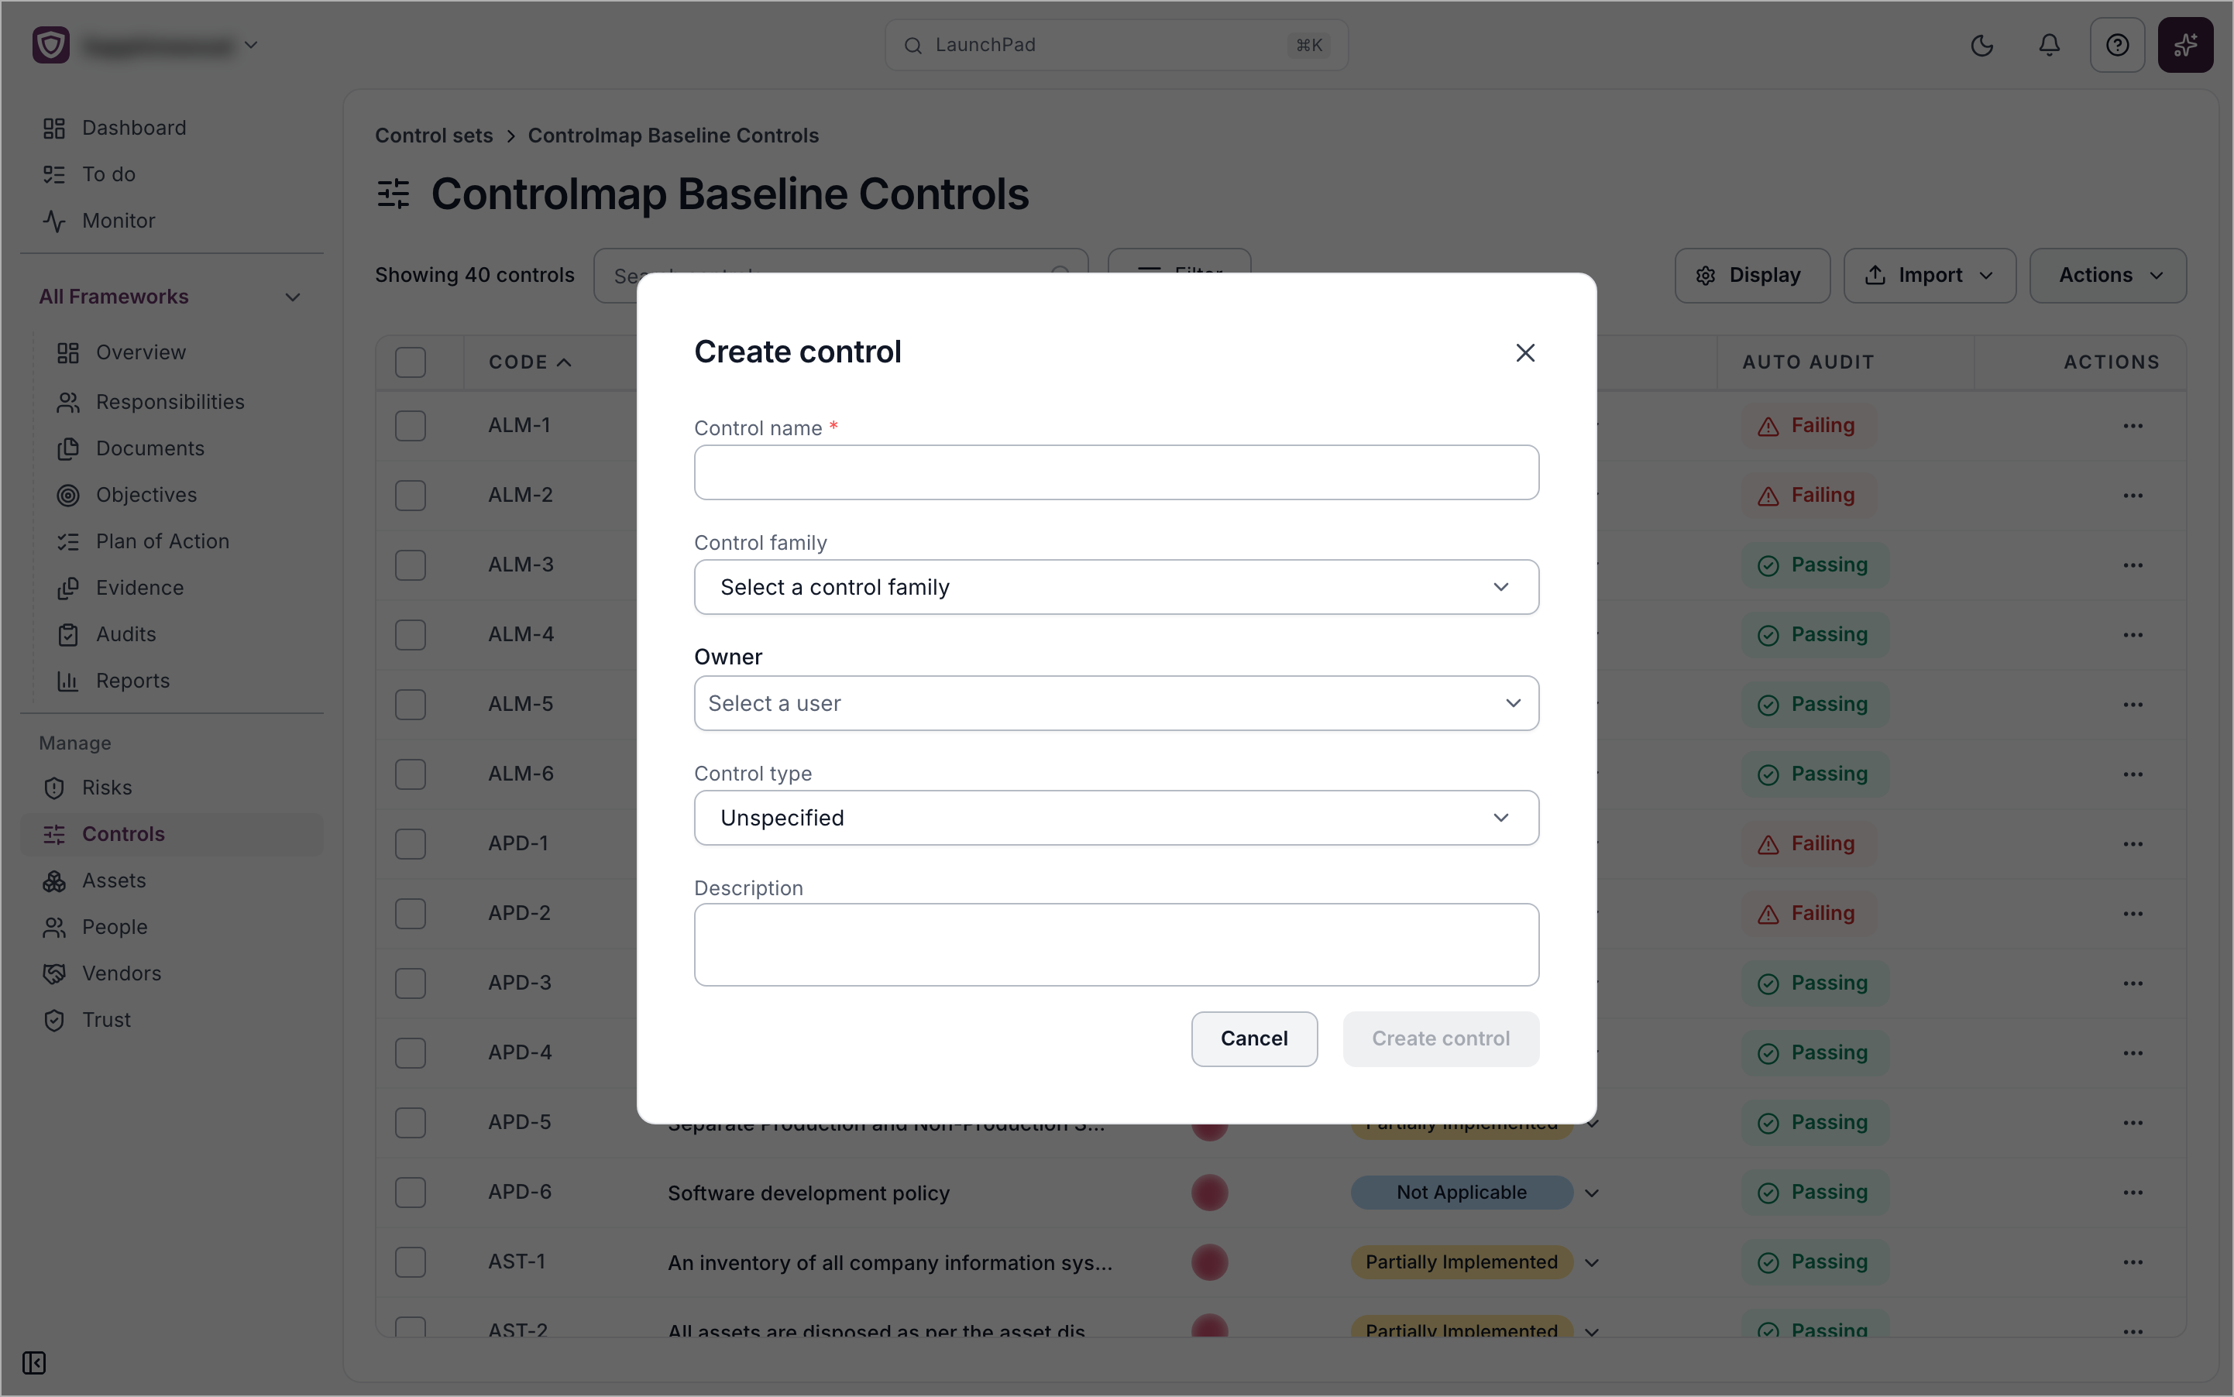Open the LaunchPad search box
2234x1397 pixels.
point(1116,45)
